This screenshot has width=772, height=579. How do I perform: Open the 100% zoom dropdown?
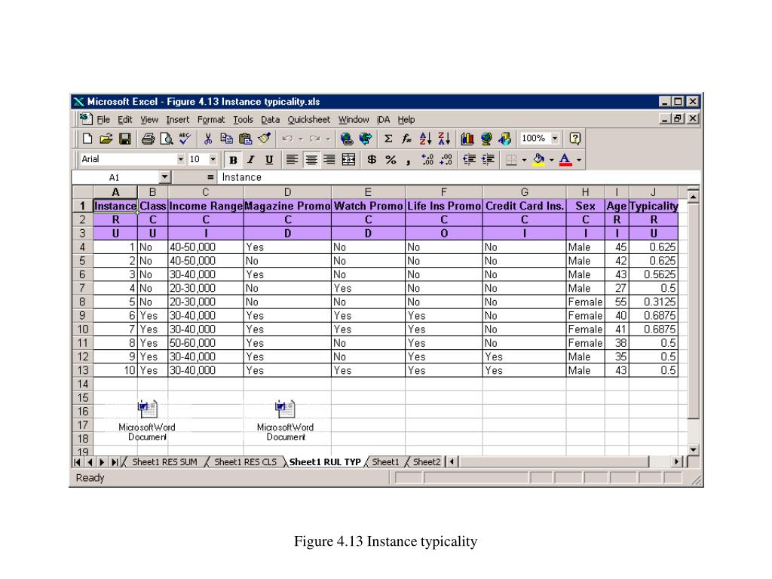tap(555, 139)
